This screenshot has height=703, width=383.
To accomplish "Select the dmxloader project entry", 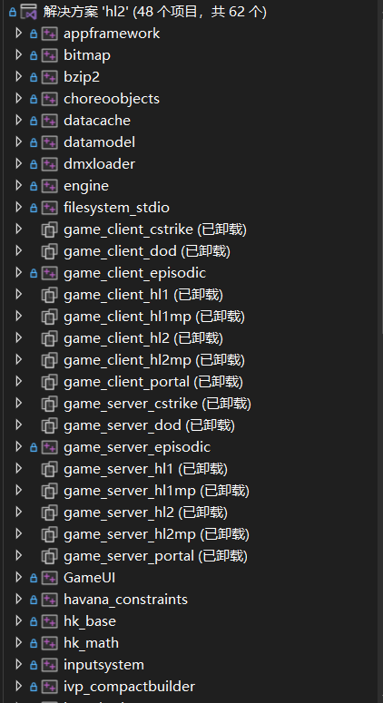I will (99, 164).
